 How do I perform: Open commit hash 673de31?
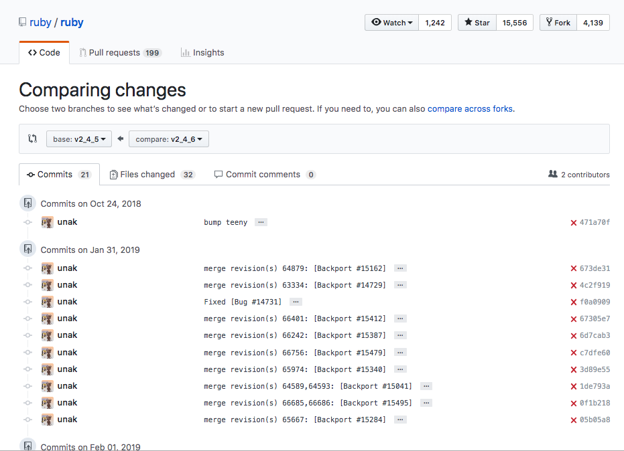pyautogui.click(x=595, y=268)
